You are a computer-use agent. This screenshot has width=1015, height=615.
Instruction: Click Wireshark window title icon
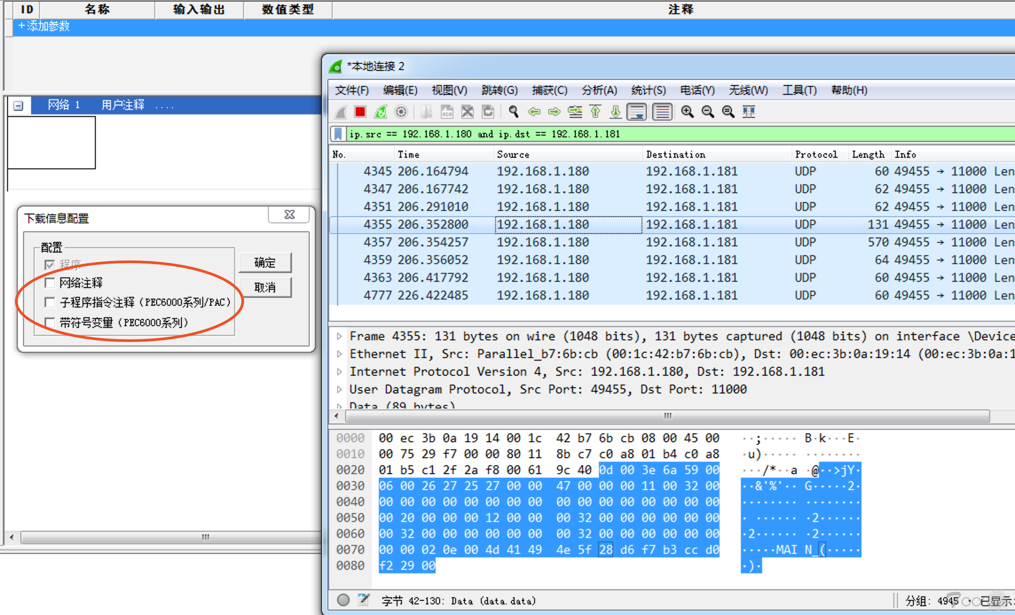[336, 66]
